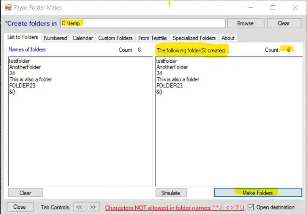Click 'FOLDER23' in the left names list

[x=22, y=86]
